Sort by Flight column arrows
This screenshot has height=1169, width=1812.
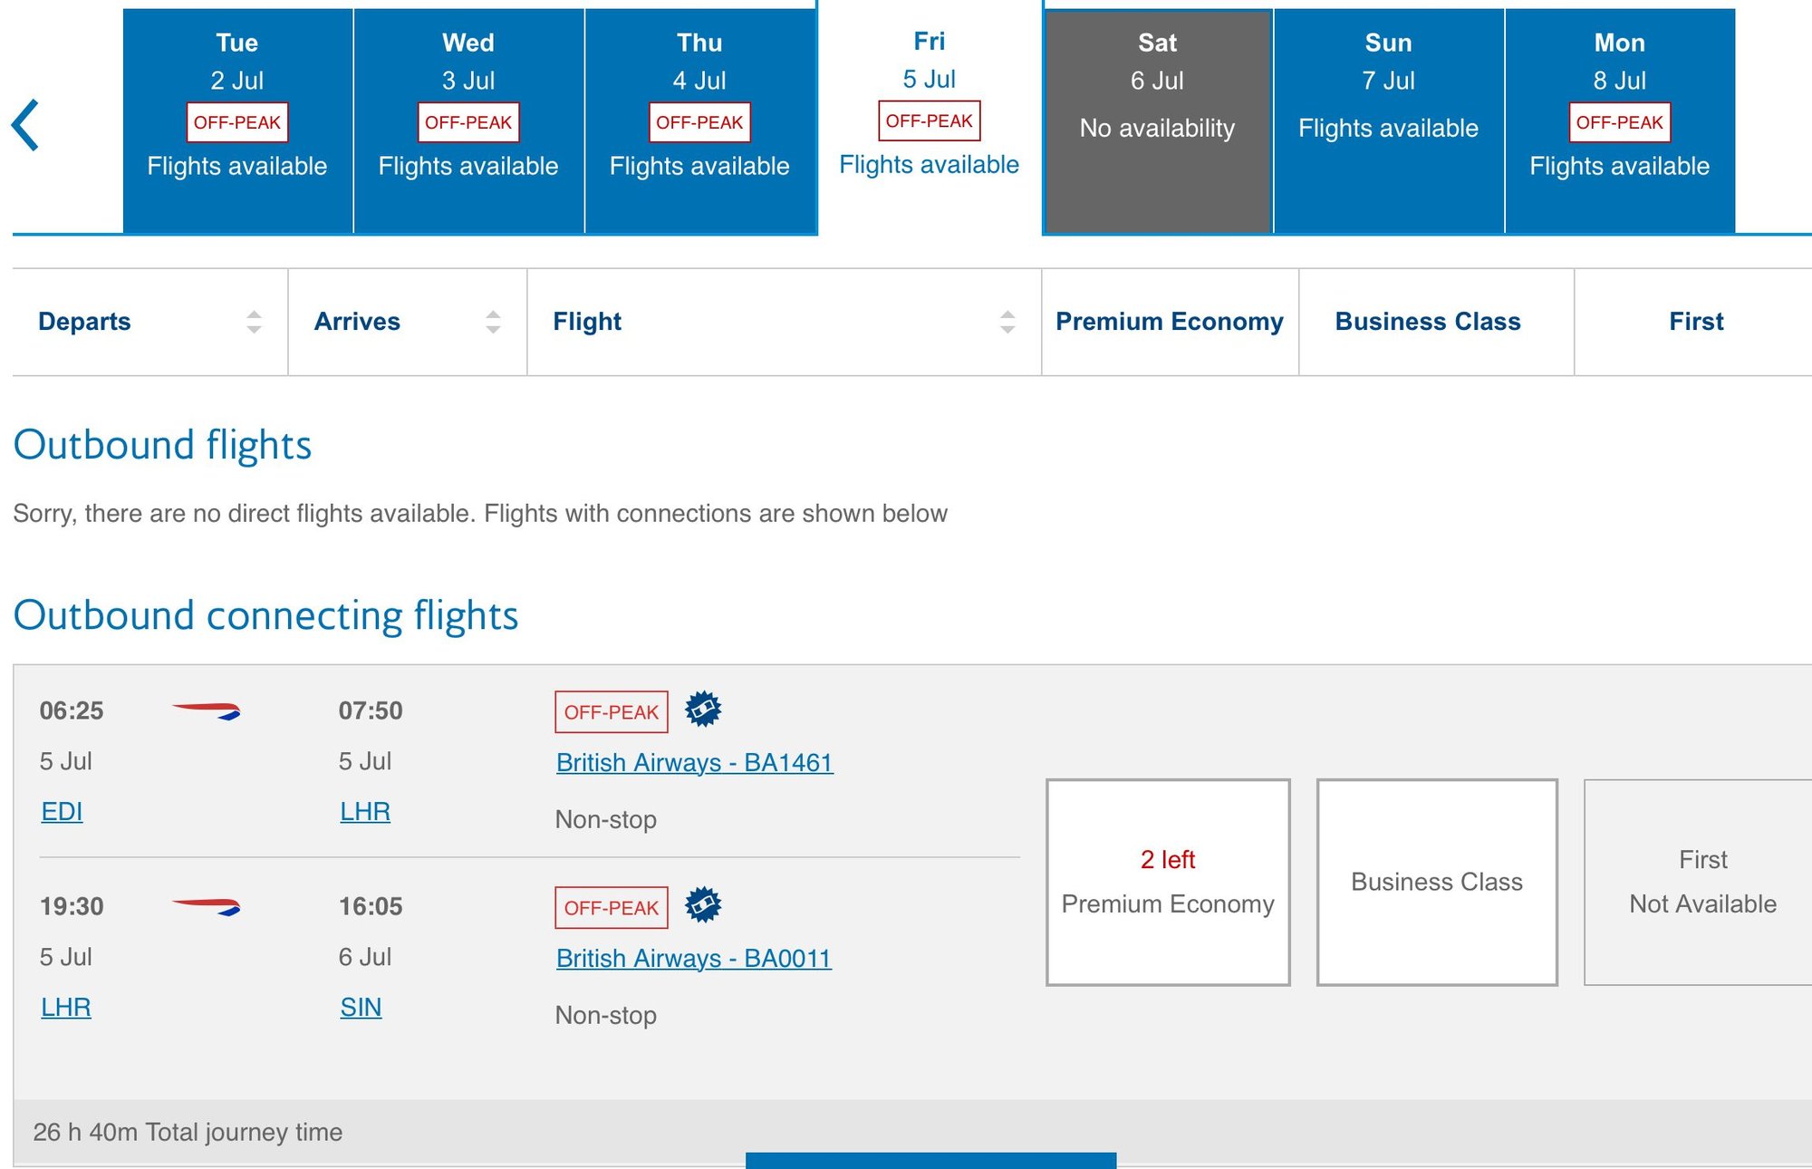[1007, 322]
